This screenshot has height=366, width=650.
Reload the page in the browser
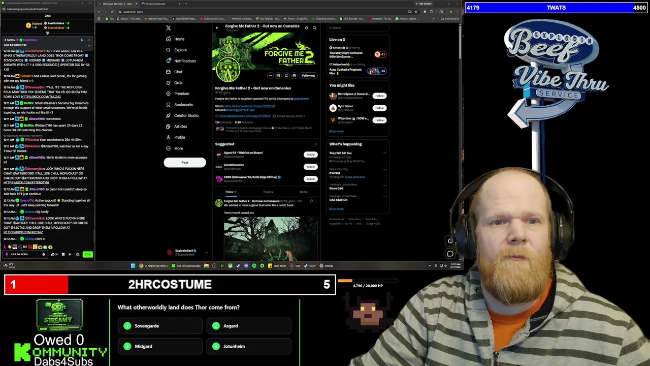[x=112, y=12]
